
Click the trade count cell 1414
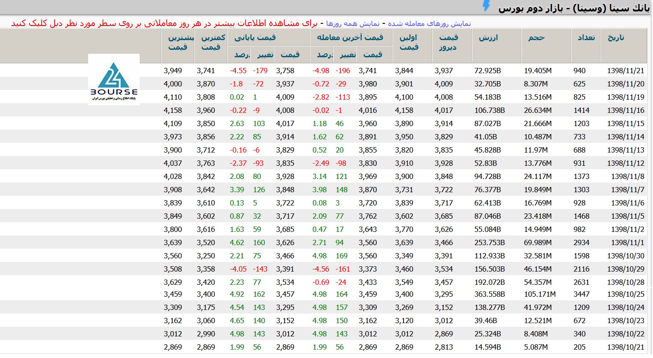(581, 110)
